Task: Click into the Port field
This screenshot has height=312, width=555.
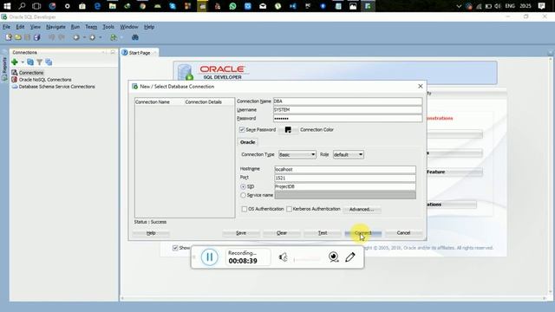Action: pyautogui.click(x=345, y=178)
